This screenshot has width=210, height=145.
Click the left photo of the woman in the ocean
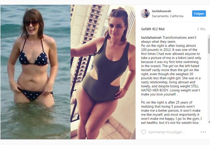coord(36,72)
